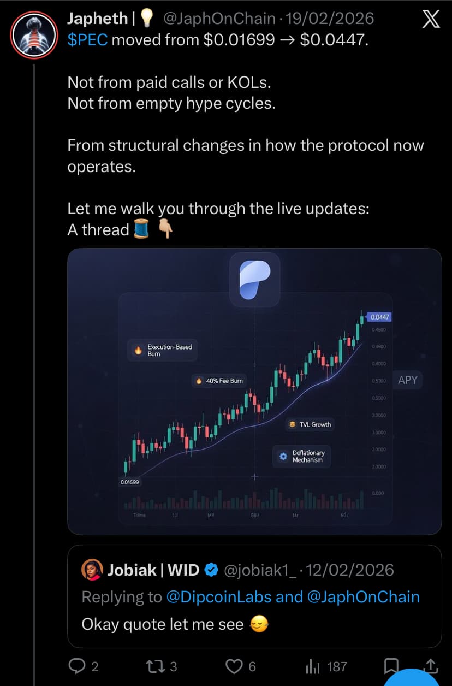Image resolution: width=452 pixels, height=686 pixels.
Task: Click the Japheth display name
Action: pos(97,19)
